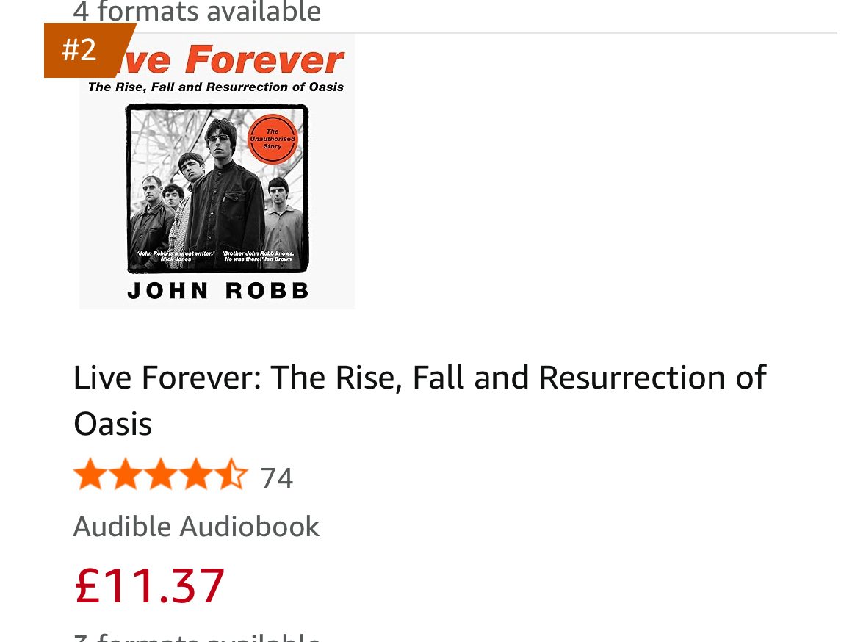Click the word Oasis in listing title
This screenshot has height=642, width=866.
click(112, 425)
